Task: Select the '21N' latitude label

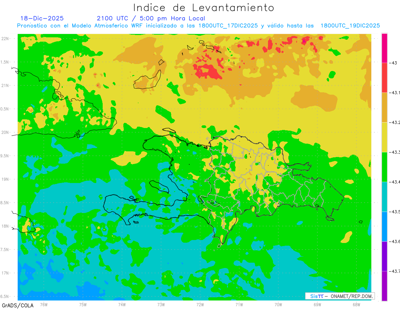Action: pos(6,85)
